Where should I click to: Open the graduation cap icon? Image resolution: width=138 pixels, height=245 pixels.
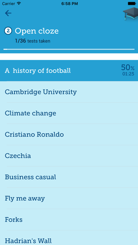130,14
